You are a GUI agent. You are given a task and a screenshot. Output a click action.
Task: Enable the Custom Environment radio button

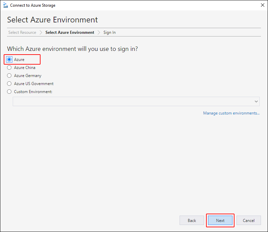(9, 92)
